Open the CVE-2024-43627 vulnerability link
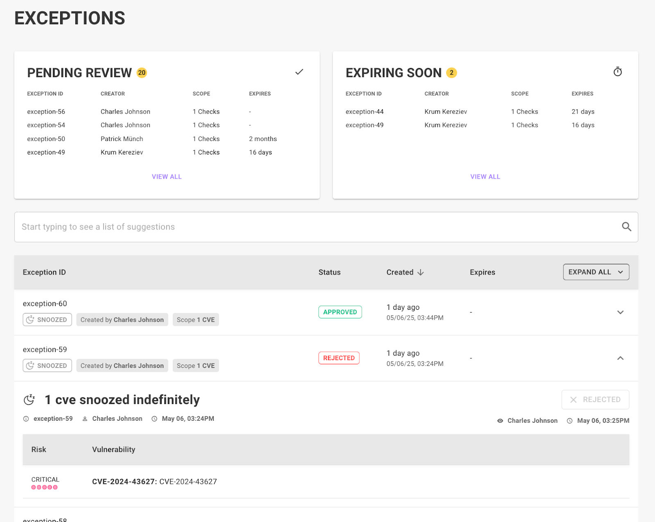 [x=124, y=481]
